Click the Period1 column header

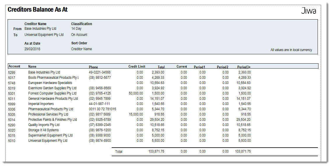(x=200, y=67)
